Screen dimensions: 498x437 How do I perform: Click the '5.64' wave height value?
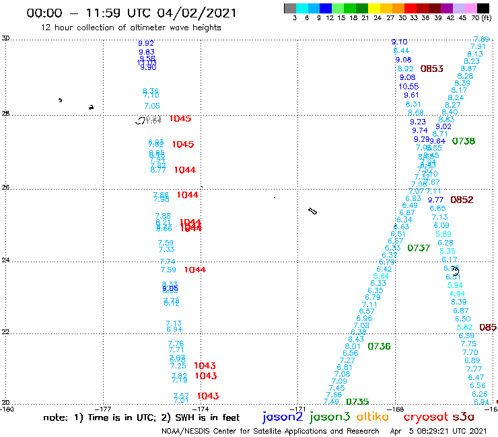coord(381,276)
